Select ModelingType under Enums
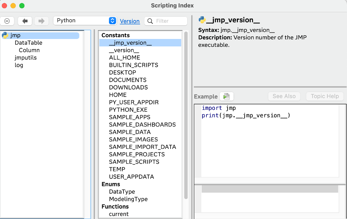 coord(128,199)
